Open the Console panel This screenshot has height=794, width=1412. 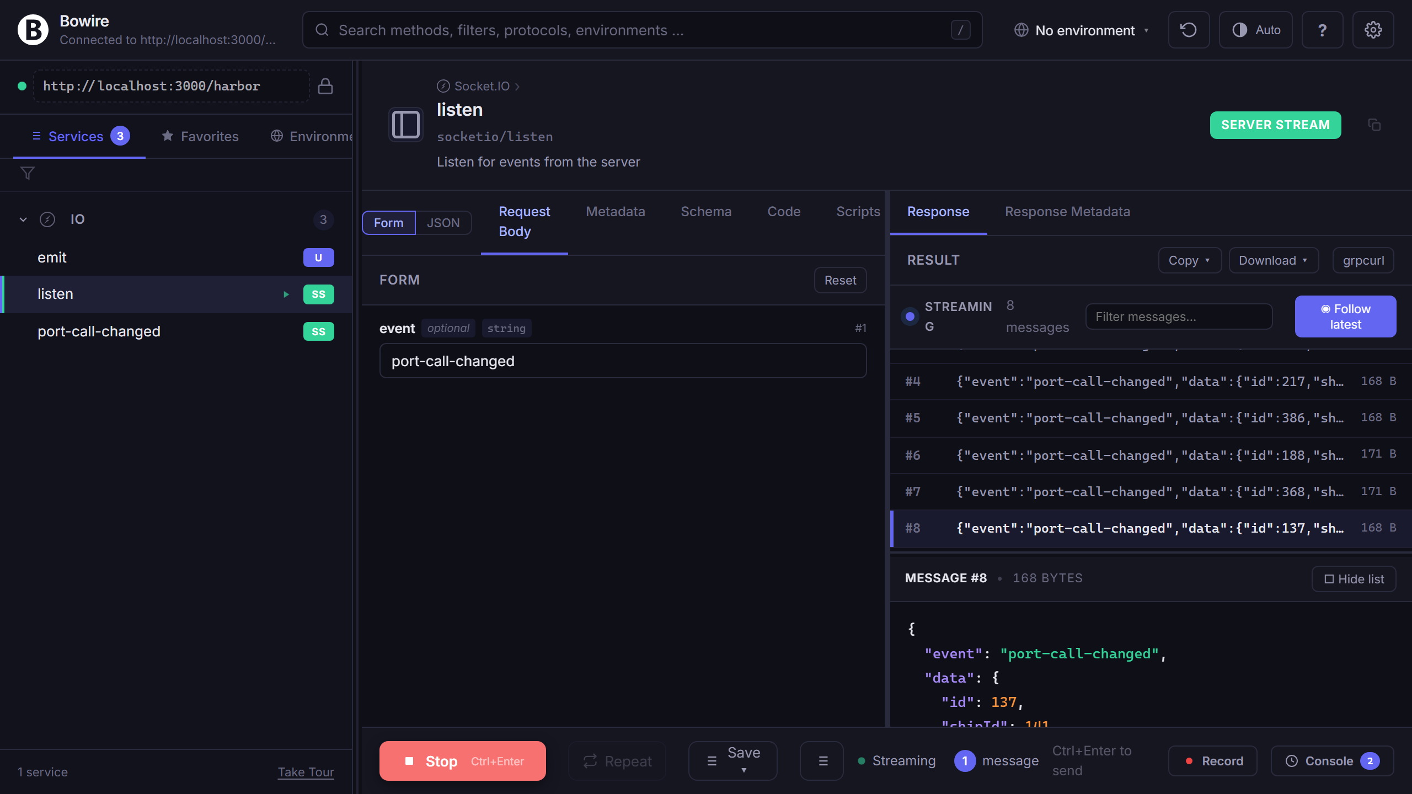pyautogui.click(x=1332, y=761)
